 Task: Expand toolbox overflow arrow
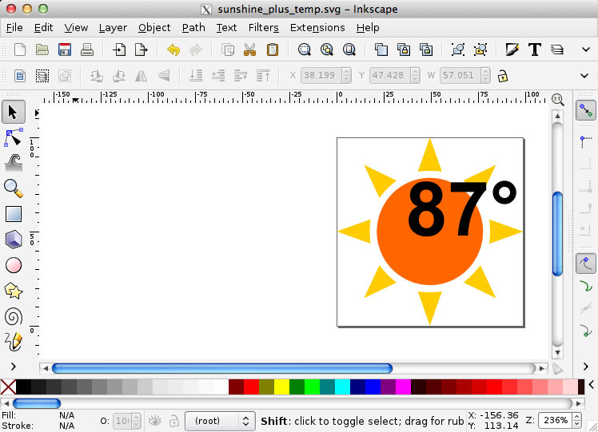point(14,367)
